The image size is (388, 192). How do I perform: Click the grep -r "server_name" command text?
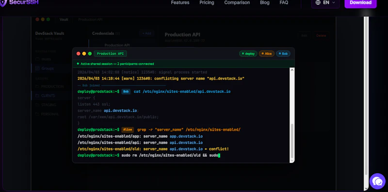point(189,130)
